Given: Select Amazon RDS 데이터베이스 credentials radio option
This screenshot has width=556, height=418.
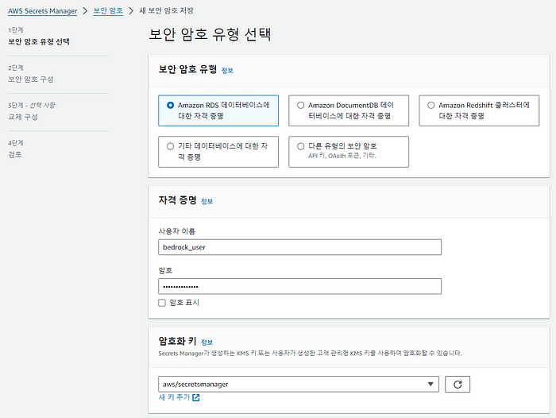Looking at the screenshot, I should coord(170,106).
